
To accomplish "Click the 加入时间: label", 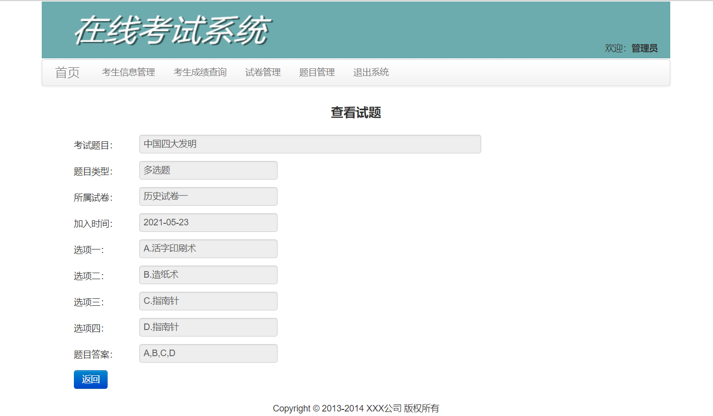I will tap(94, 224).
